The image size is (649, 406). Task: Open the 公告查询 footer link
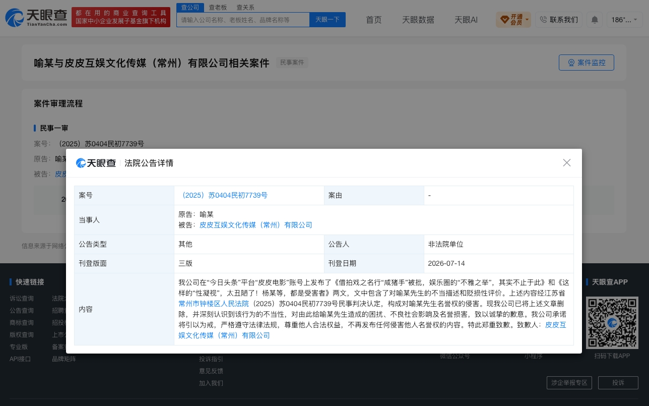(22, 311)
